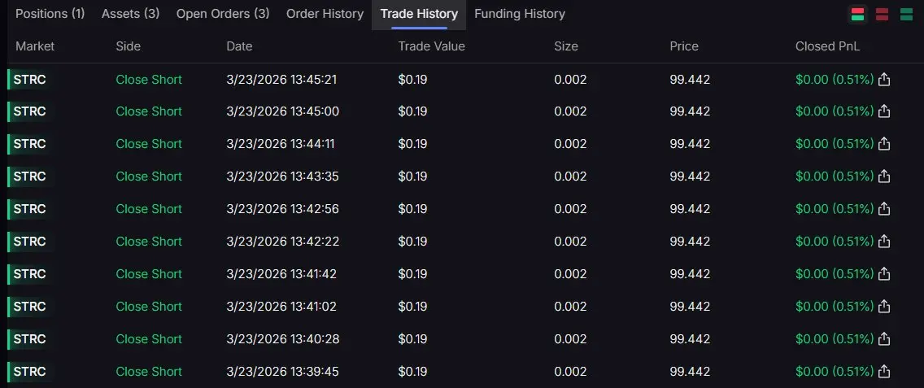This screenshot has width=924, height=388.
Task: Share the 13:41:42 trade PnL
Action: click(x=884, y=274)
